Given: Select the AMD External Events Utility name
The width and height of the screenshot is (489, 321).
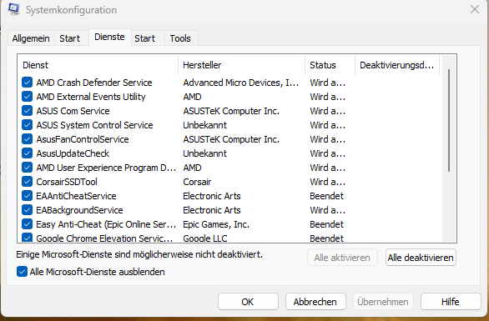Looking at the screenshot, I should [91, 97].
